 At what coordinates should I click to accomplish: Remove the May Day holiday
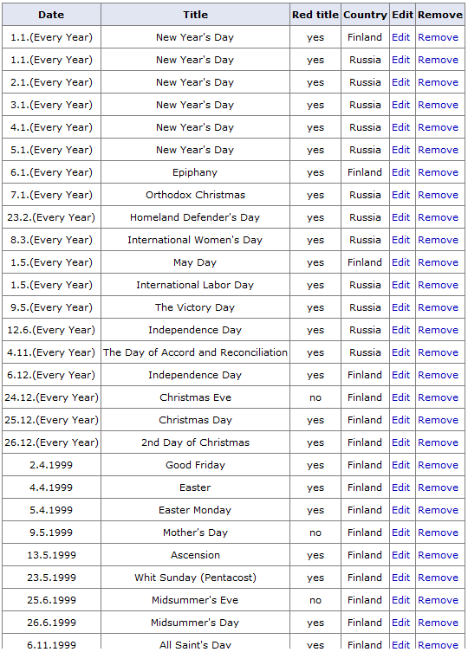pyautogui.click(x=438, y=262)
